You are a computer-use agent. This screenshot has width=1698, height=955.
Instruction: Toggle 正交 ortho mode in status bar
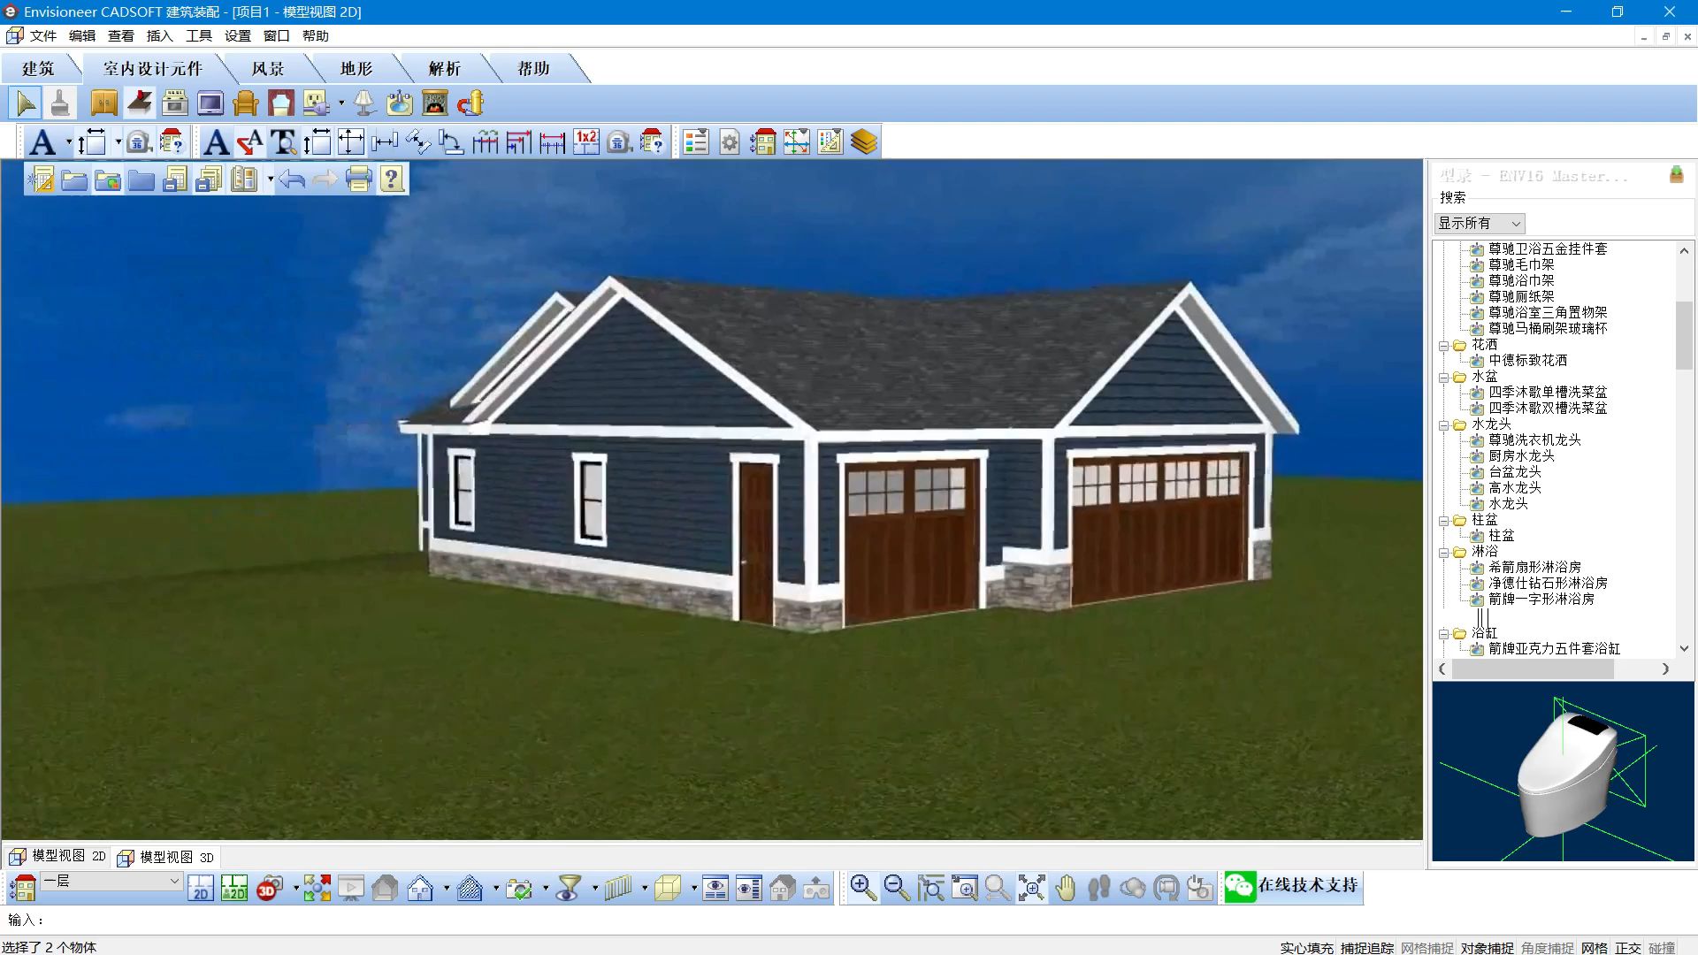click(1627, 947)
